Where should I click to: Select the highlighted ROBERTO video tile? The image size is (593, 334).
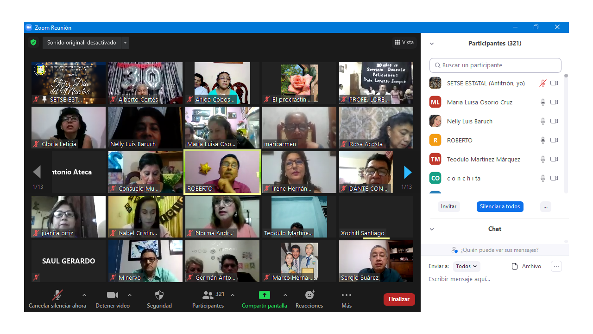(x=222, y=172)
